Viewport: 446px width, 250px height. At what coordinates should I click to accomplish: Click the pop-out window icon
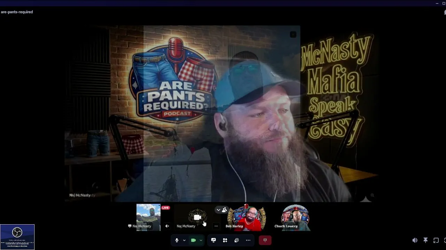[x=436, y=240]
